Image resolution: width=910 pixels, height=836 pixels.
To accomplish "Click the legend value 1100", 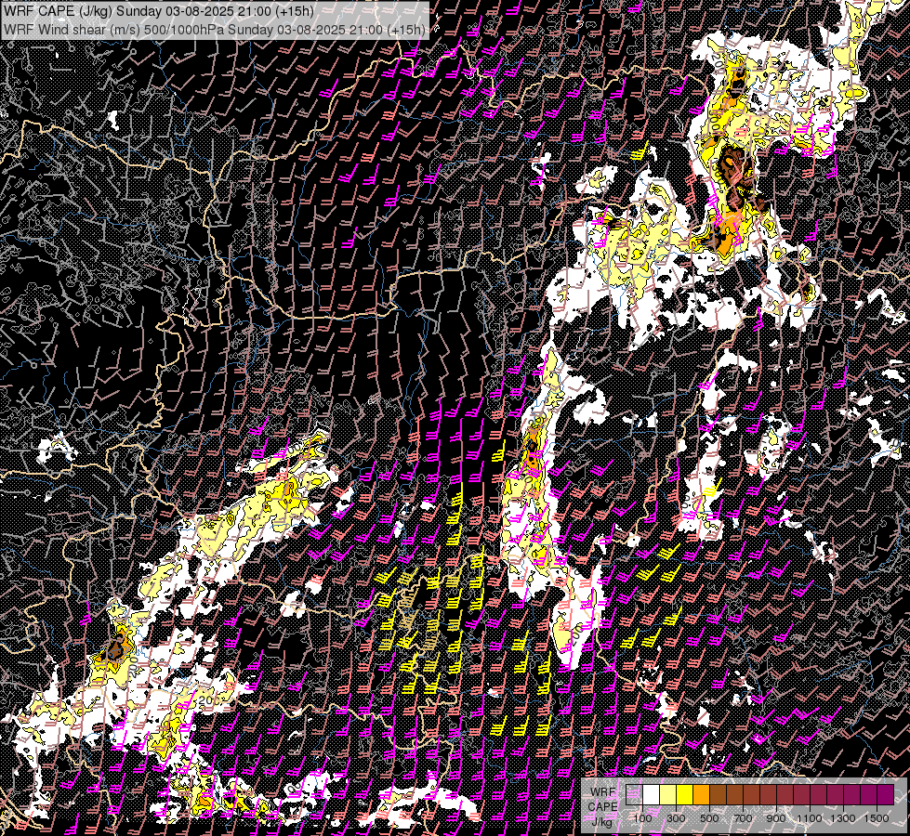I will click(x=810, y=818).
